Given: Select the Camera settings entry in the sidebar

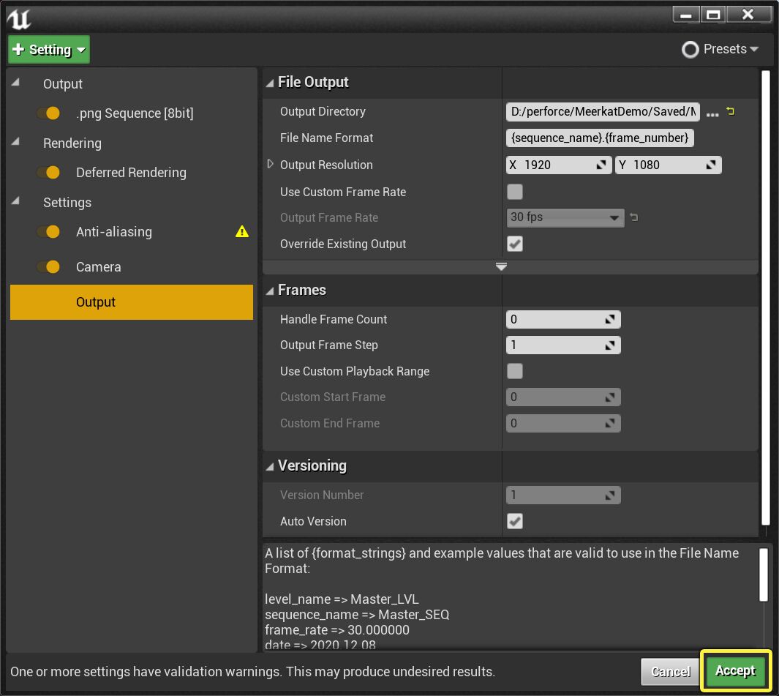Looking at the screenshot, I should 97,266.
